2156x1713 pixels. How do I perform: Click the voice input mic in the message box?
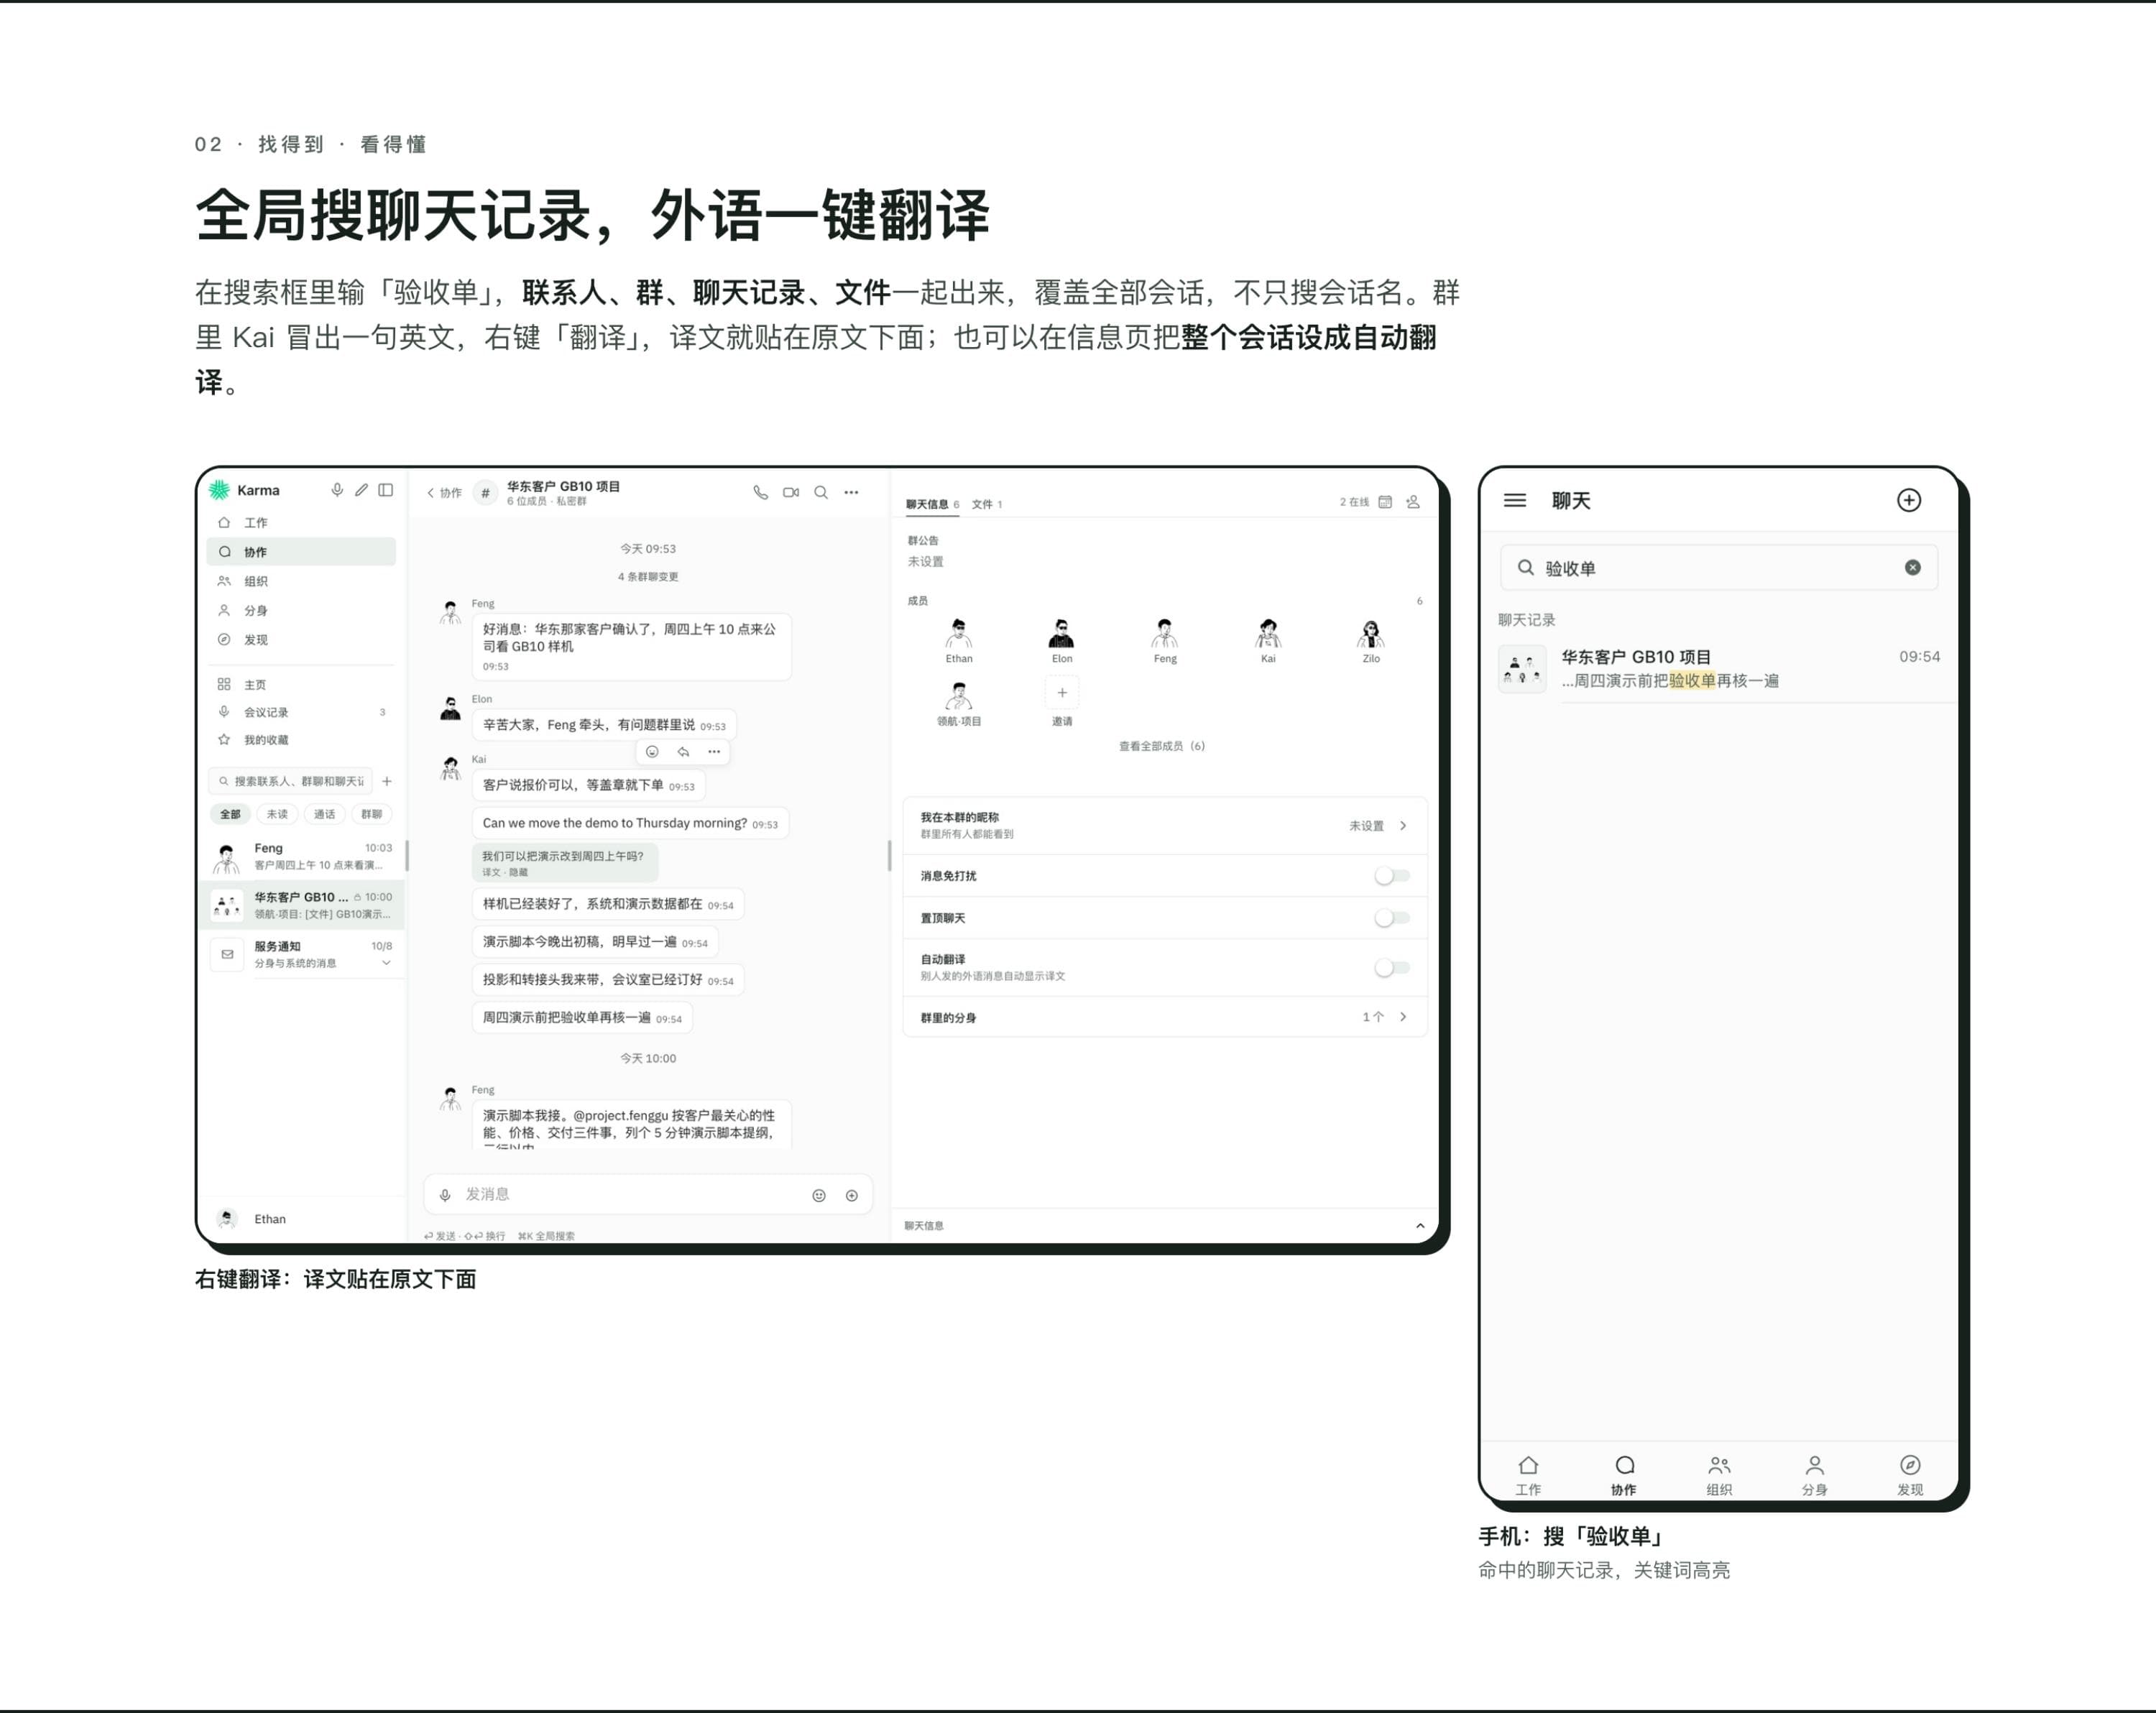pos(445,1195)
